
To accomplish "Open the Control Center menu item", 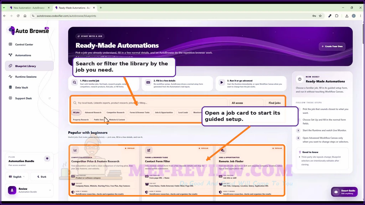I will click(x=29, y=44).
